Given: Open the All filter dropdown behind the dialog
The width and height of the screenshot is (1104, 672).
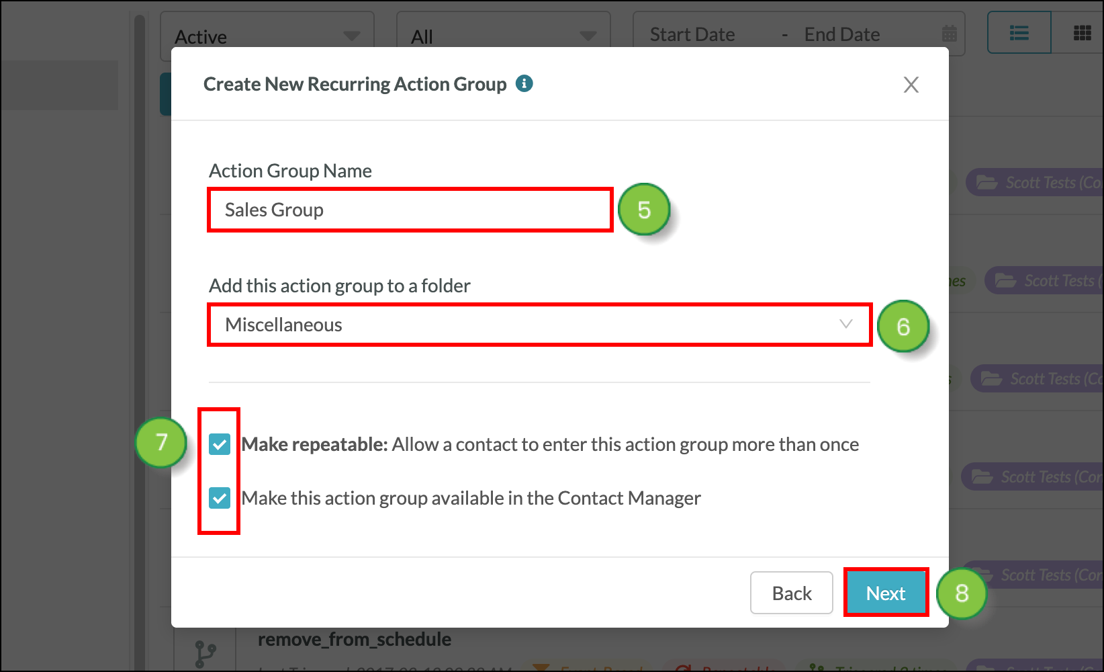Looking at the screenshot, I should click(504, 36).
